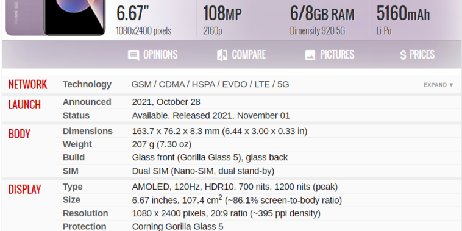Click the Prices dollar sign icon
The image size is (462, 231).
(x=403, y=55)
